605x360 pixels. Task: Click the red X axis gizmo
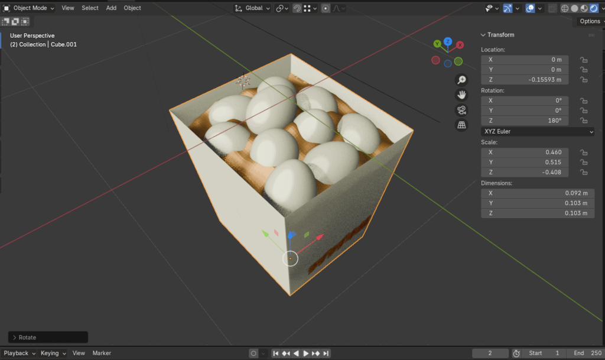(459, 45)
